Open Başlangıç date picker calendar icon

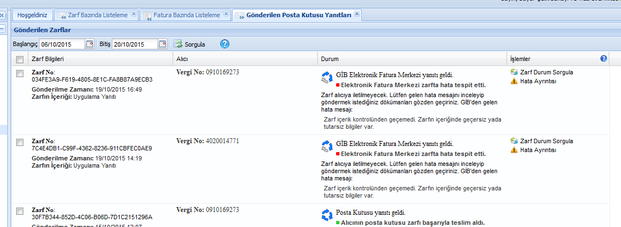click(x=90, y=44)
